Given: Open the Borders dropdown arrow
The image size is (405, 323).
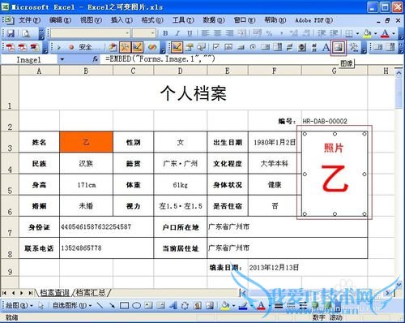Looking at the screenshot, I should click(357, 33).
